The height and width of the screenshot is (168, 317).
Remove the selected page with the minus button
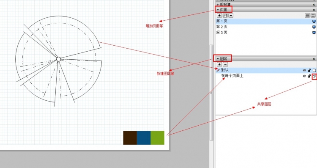pyautogui.click(x=231, y=15)
